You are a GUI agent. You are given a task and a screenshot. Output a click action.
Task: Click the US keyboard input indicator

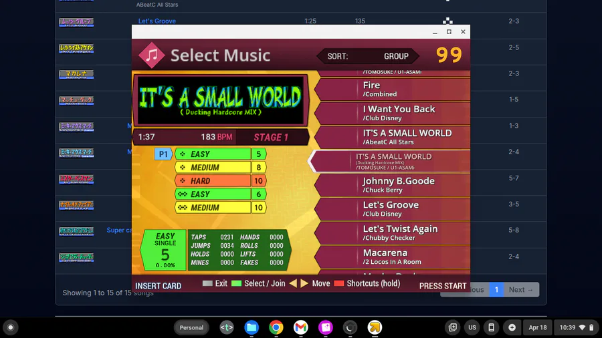click(x=472, y=327)
